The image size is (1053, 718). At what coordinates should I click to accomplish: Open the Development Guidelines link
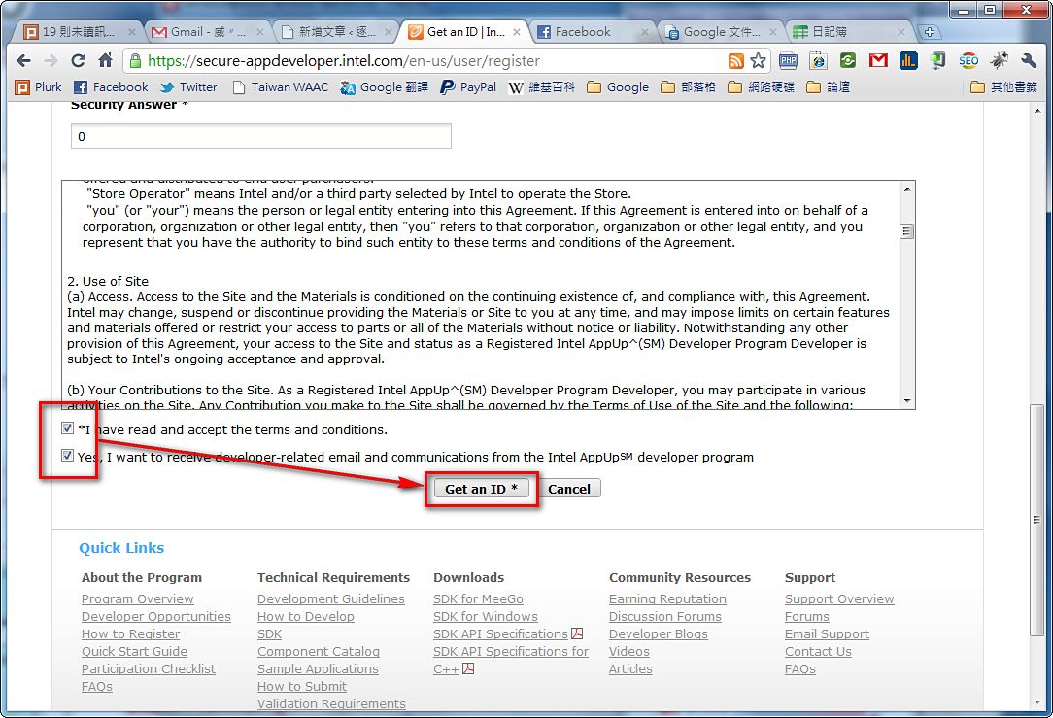point(331,599)
